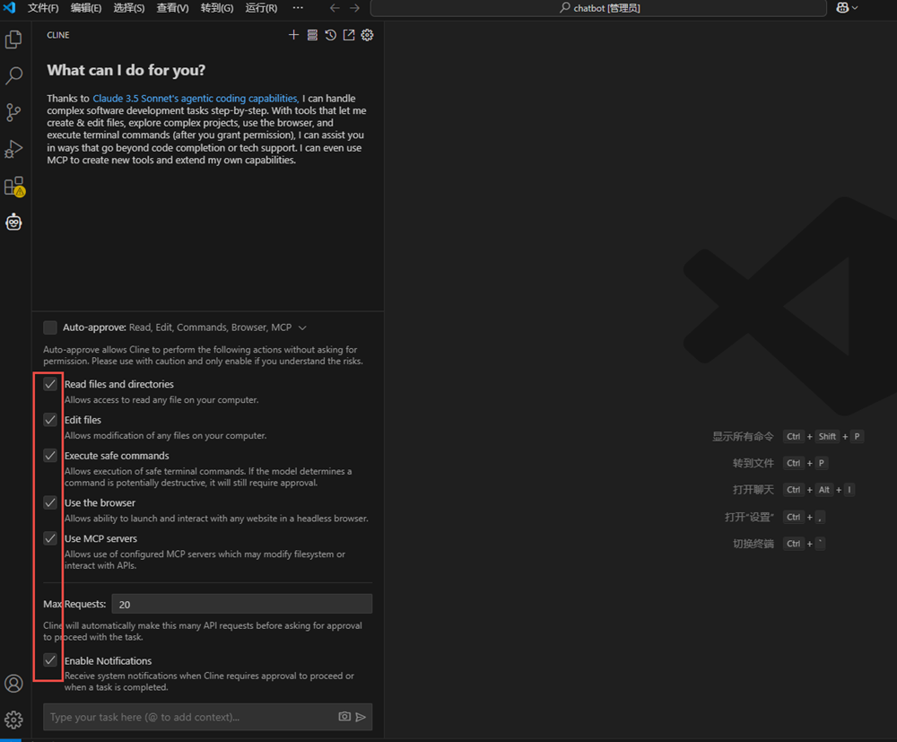Open the 运行(R) menu
This screenshot has height=742, width=897.
click(x=261, y=8)
